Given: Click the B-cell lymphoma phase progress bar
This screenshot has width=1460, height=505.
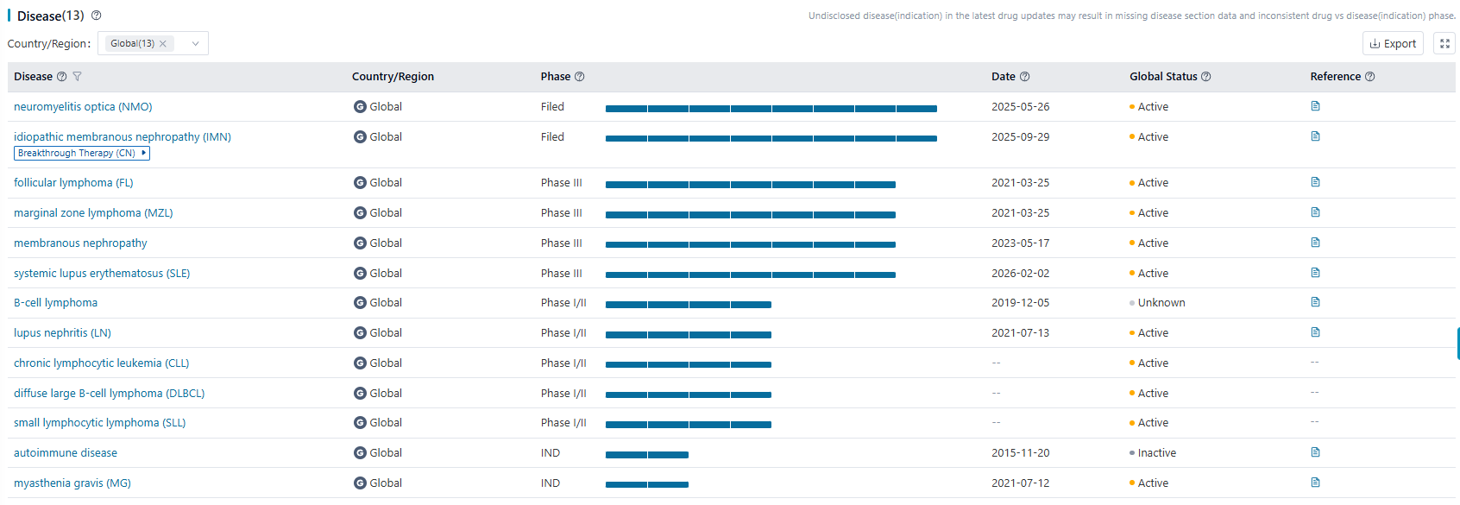Looking at the screenshot, I should (688, 305).
